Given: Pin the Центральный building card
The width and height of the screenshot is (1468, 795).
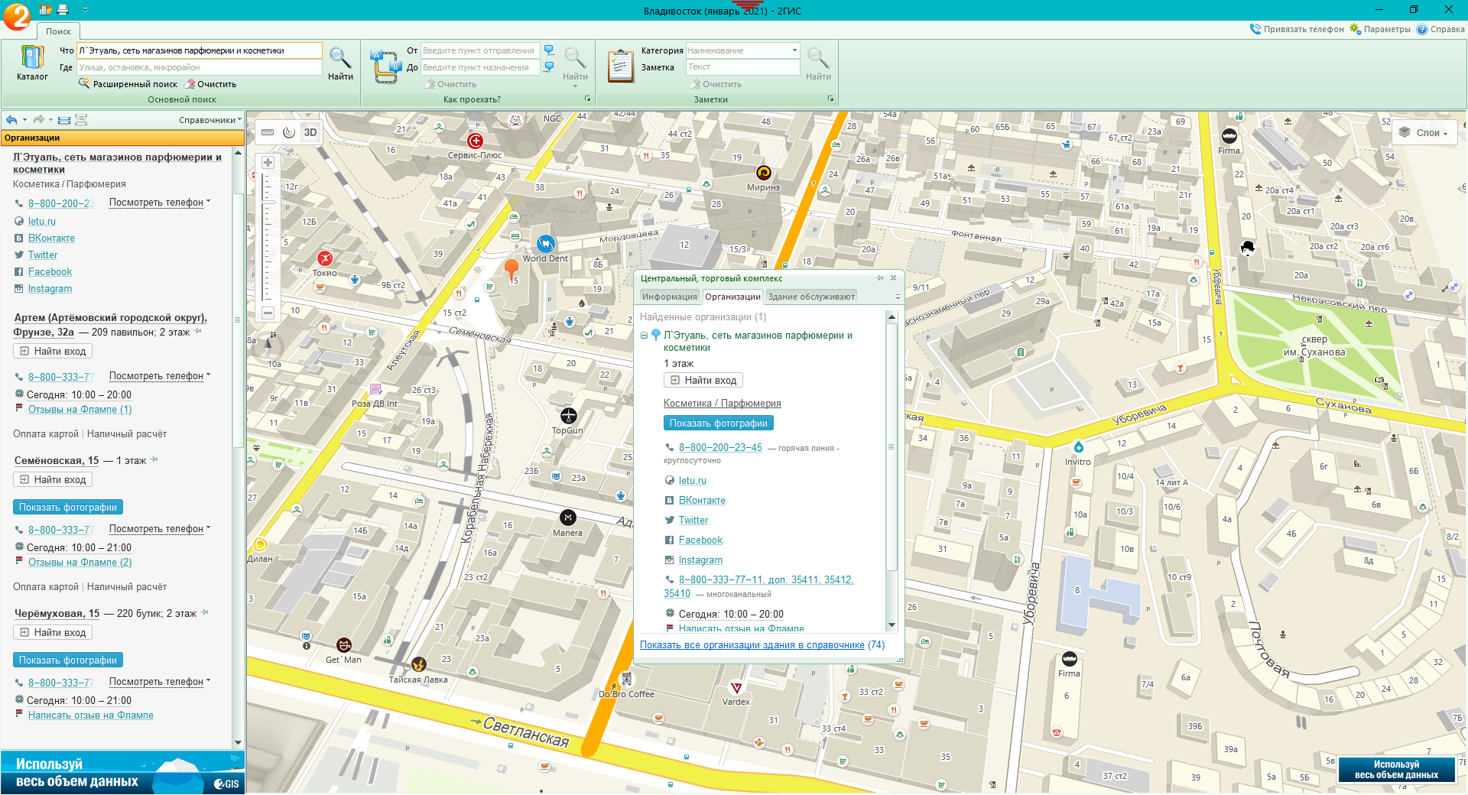Looking at the screenshot, I should (880, 278).
